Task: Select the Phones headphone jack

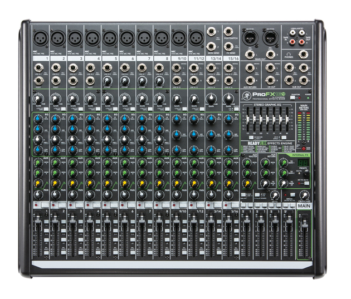Action: [303, 54]
